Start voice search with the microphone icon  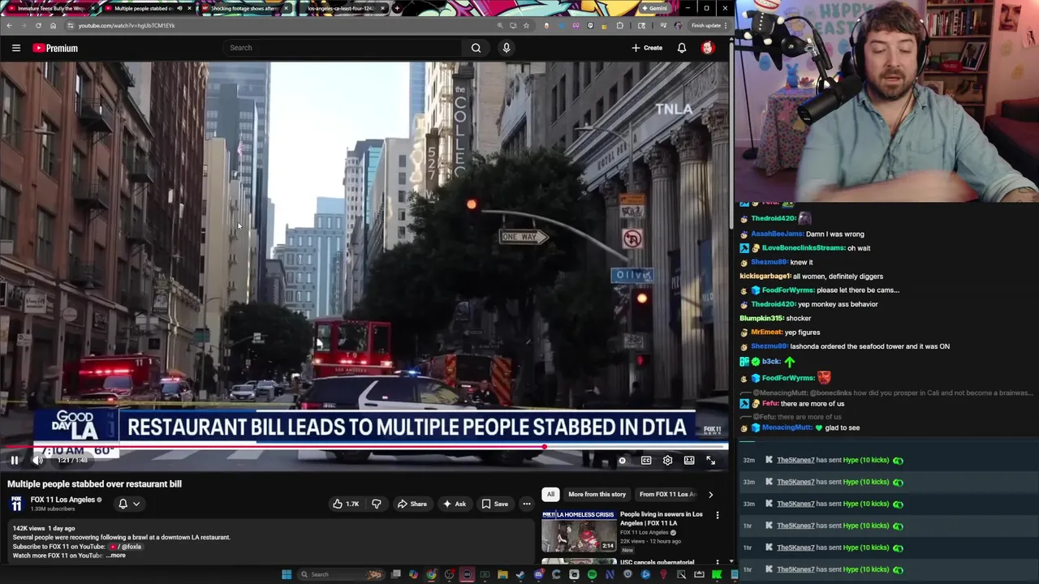tap(507, 48)
